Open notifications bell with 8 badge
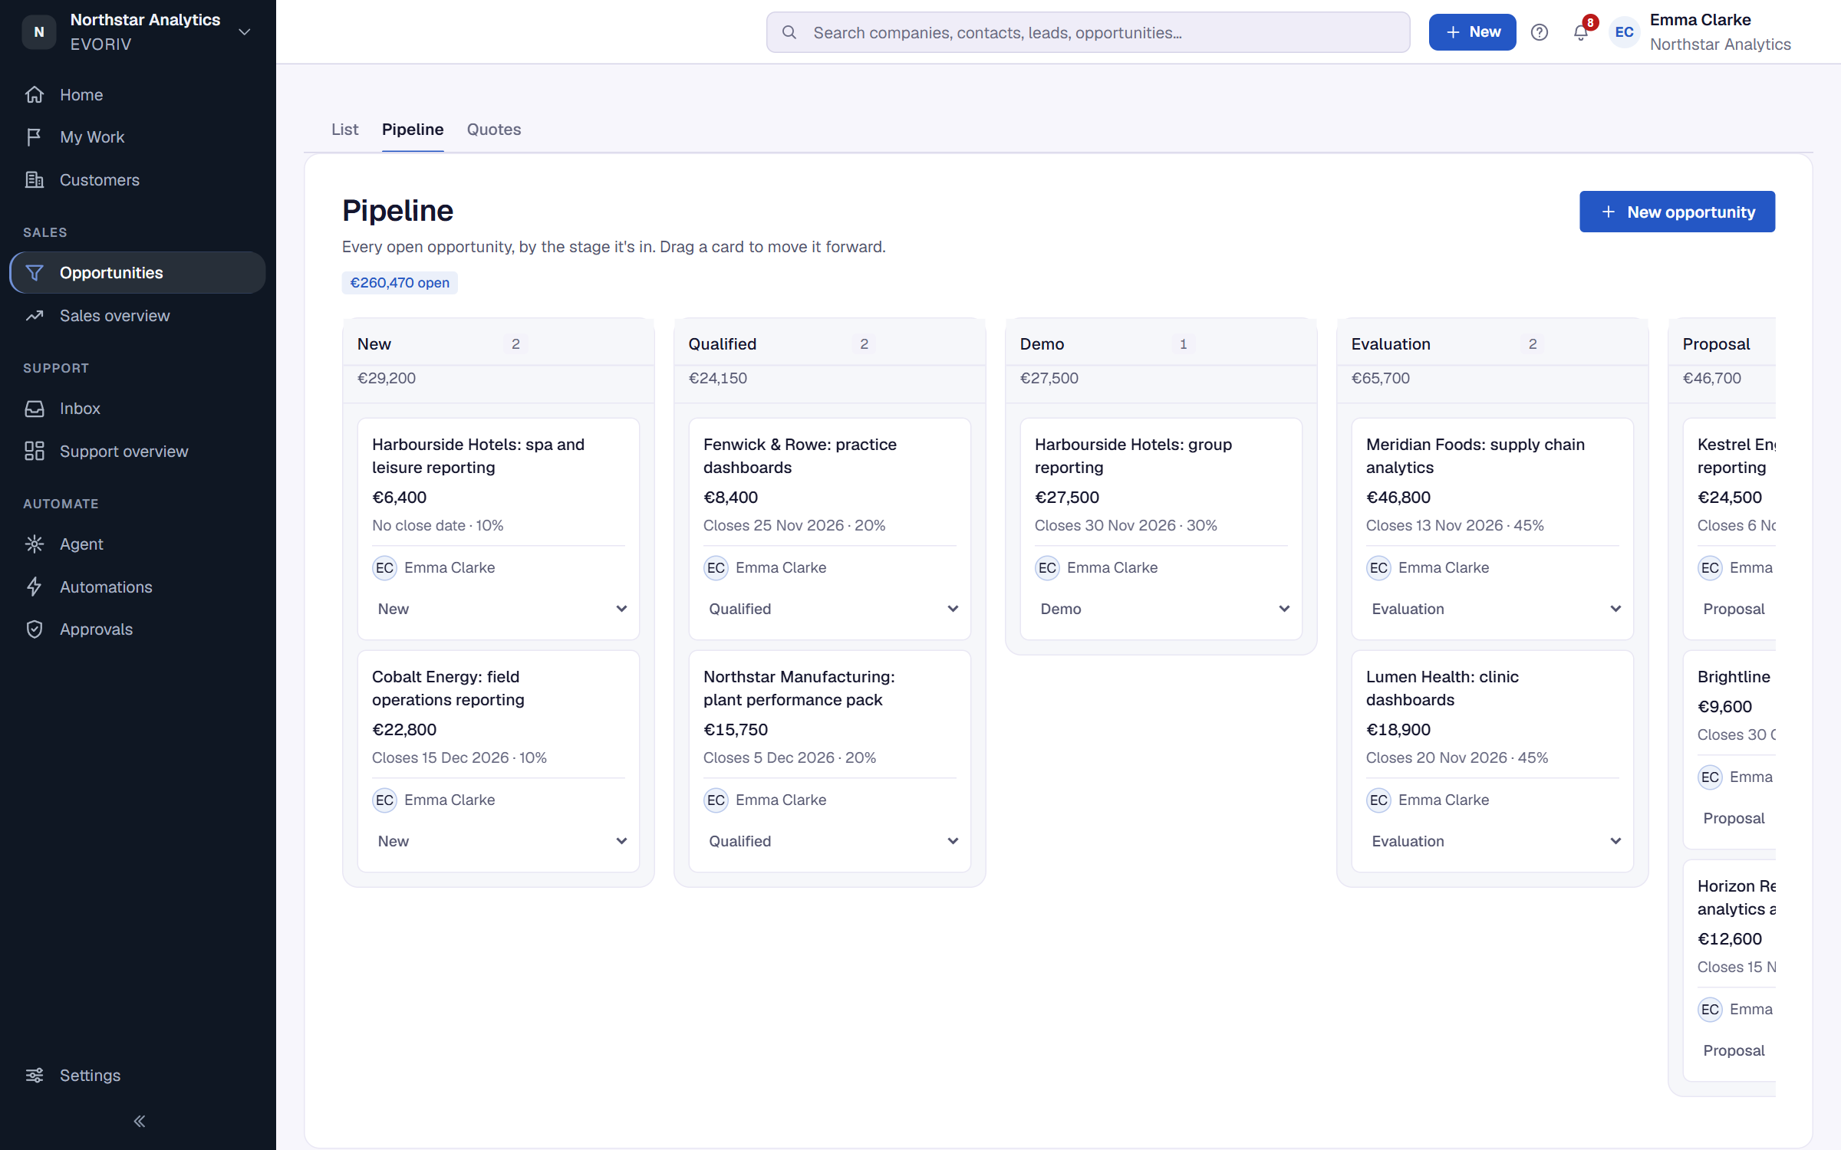The height and width of the screenshot is (1150, 1841). [1581, 32]
